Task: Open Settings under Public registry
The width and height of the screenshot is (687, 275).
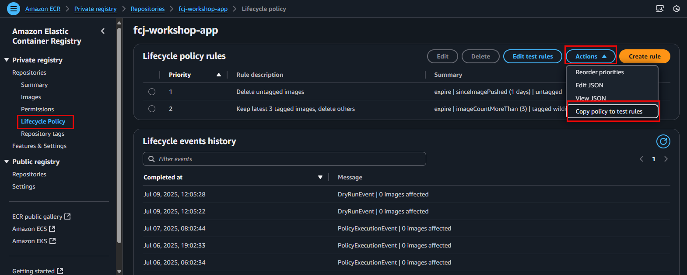Action: [24, 186]
